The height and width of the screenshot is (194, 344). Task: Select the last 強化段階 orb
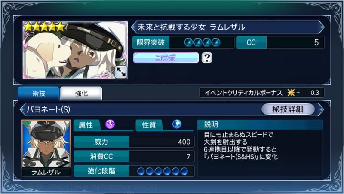184,171
